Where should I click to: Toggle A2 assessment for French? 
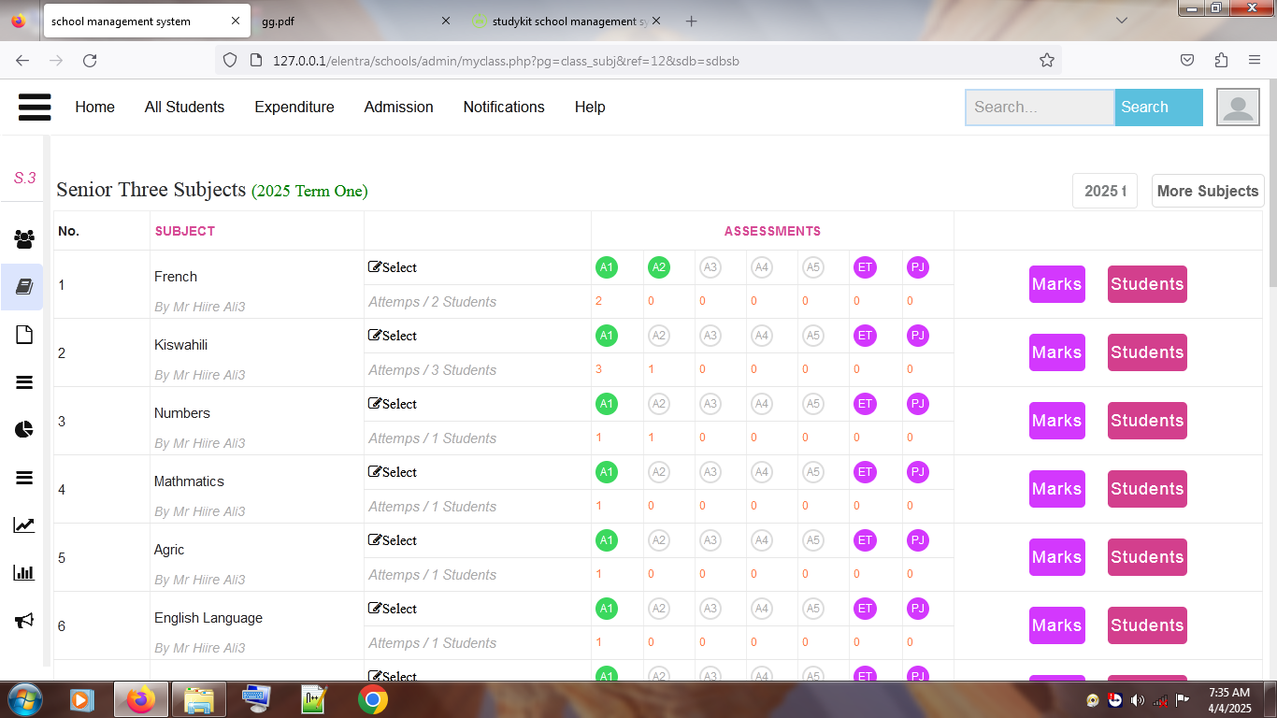pos(659,267)
